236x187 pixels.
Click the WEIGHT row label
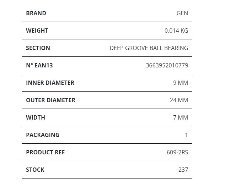37,31
